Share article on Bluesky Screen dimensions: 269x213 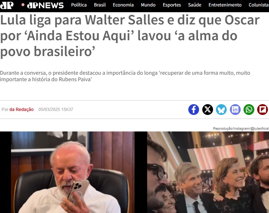point(221,110)
